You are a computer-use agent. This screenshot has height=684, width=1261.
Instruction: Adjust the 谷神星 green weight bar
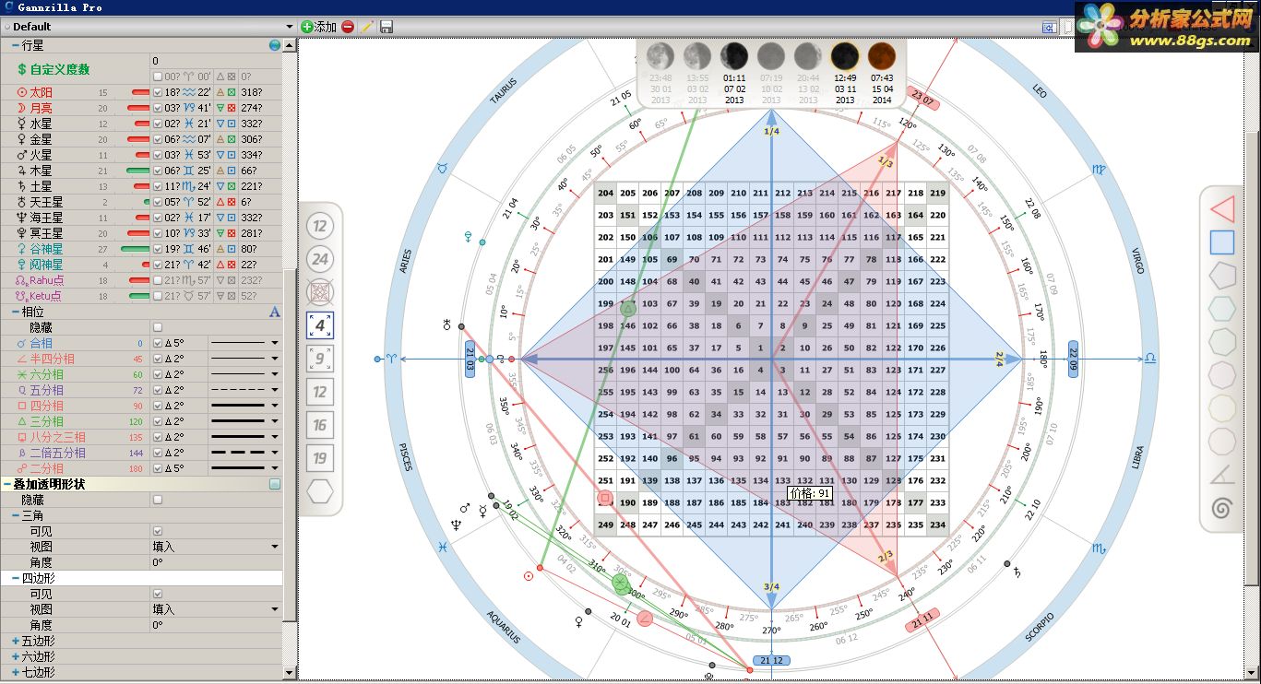136,249
